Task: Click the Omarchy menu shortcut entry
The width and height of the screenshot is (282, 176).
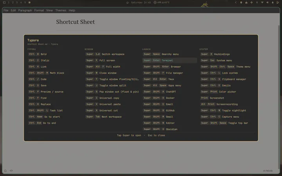Action: pyautogui.click(x=161, y=54)
